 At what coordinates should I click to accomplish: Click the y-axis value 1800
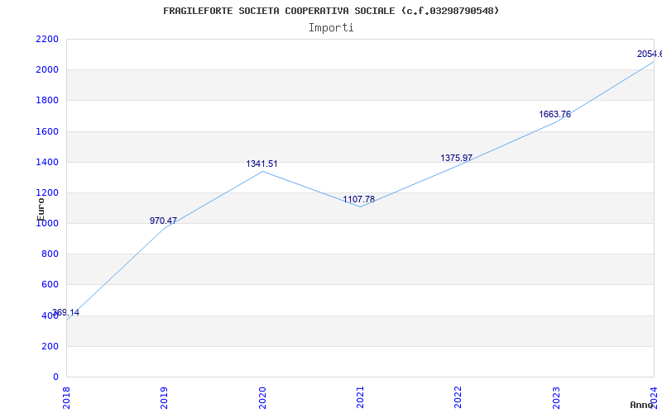[x=47, y=101]
